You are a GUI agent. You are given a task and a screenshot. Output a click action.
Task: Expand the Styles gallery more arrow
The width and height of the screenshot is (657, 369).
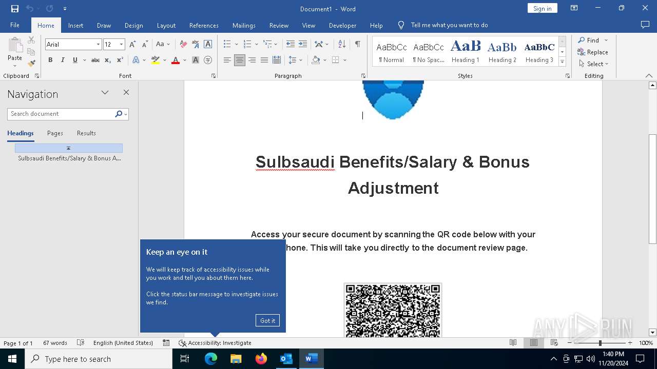pyautogui.click(x=563, y=62)
